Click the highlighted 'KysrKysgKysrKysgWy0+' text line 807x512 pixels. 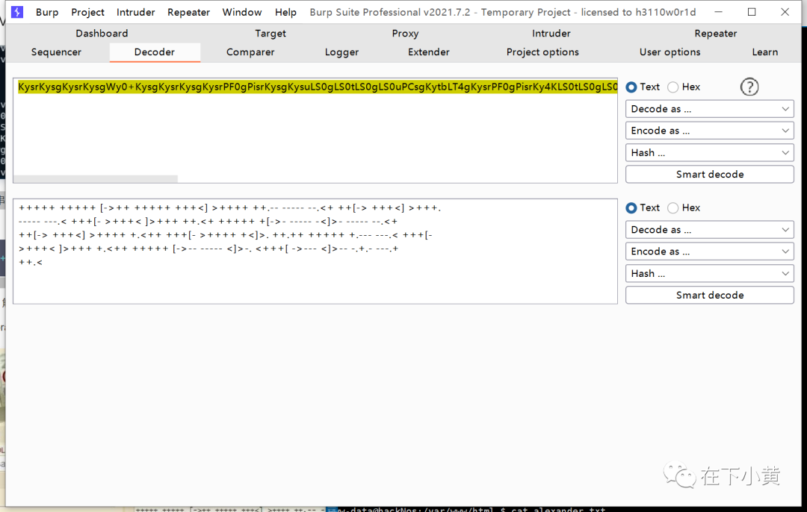pos(318,87)
